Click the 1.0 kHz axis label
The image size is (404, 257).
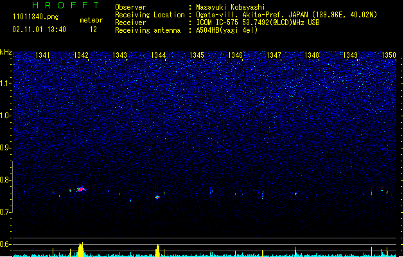tap(6, 116)
